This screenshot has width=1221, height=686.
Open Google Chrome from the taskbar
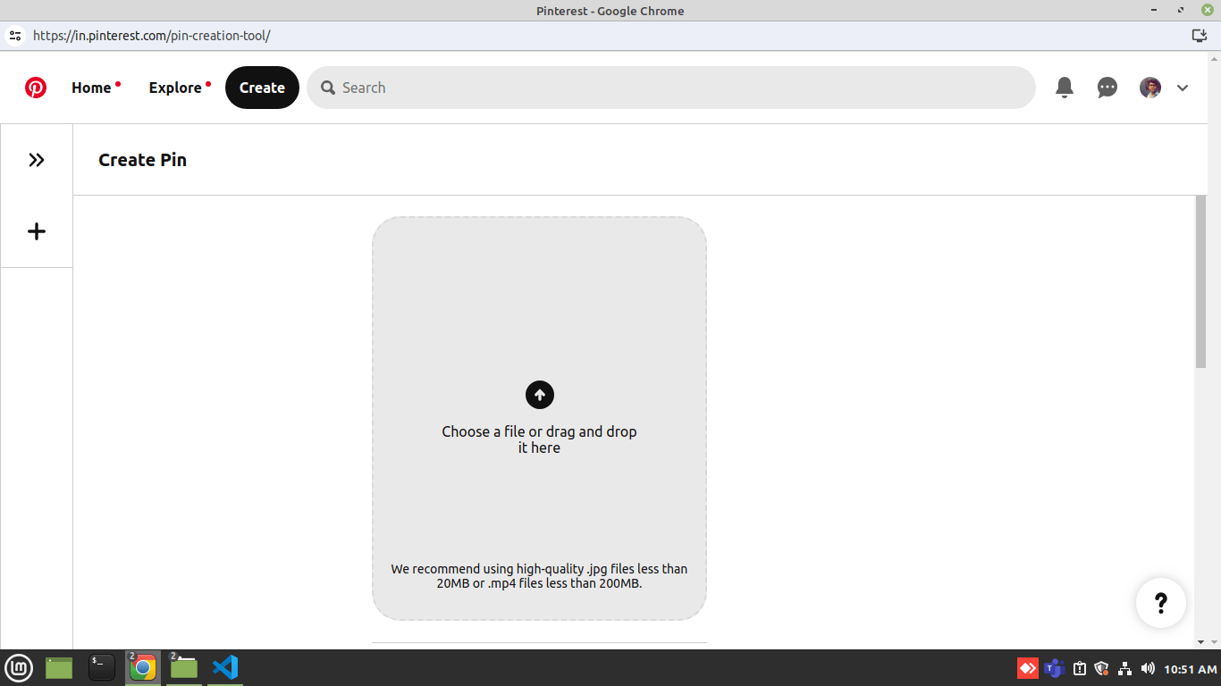pos(142,667)
